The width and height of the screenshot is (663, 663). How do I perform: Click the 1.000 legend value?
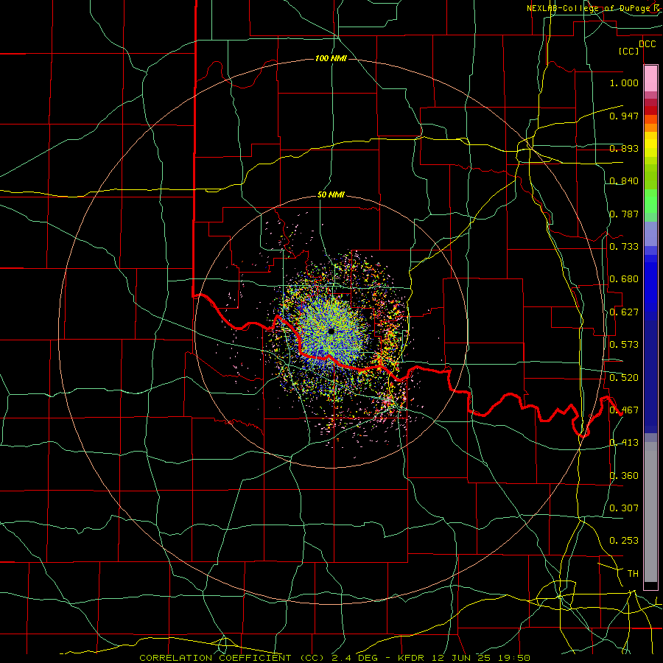pos(624,83)
